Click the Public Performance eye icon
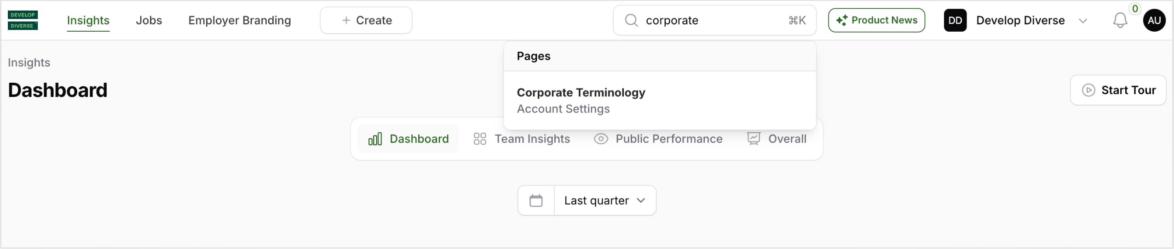1174x249 pixels. tap(601, 139)
